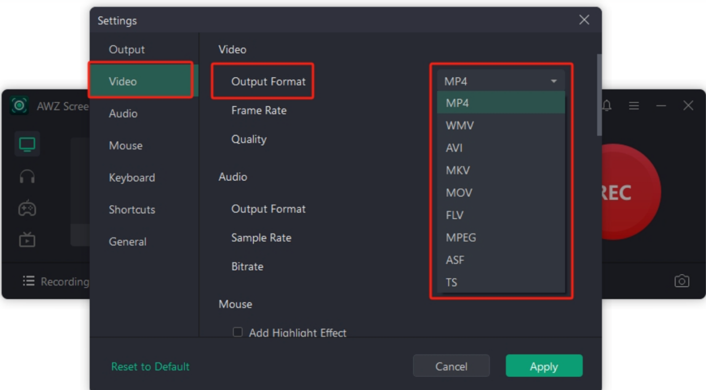The image size is (706, 390).
Task: Enable Add Highlight Effect for mouse
Action: pos(237,332)
